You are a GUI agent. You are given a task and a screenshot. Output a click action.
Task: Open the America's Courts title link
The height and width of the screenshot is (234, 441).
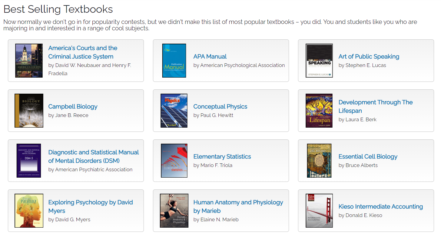click(83, 52)
